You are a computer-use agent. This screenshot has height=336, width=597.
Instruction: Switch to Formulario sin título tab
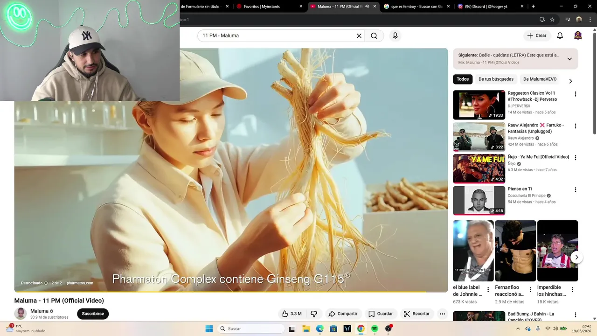point(205,7)
